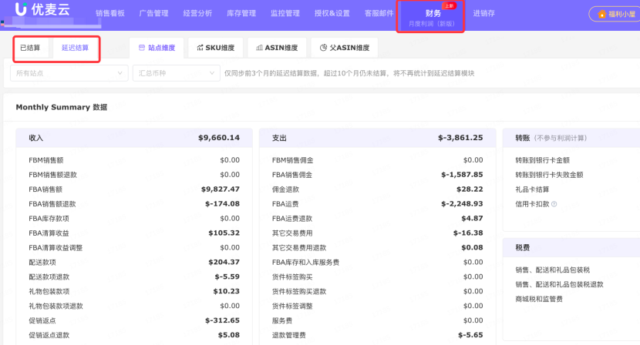This screenshot has height=345, width=640.
Task: Click the 礼物包装款项 value $10.23
Action: pos(227,291)
